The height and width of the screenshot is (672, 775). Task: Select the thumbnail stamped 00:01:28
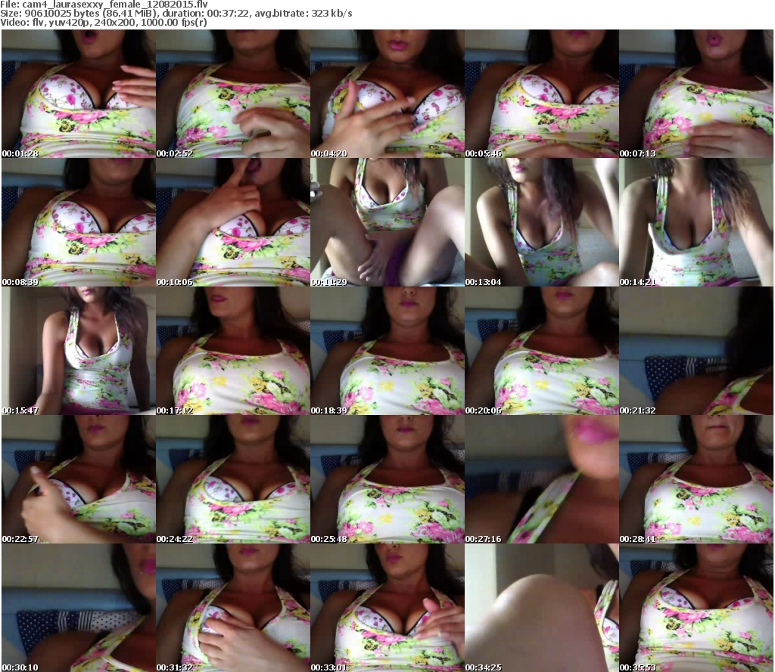(79, 94)
